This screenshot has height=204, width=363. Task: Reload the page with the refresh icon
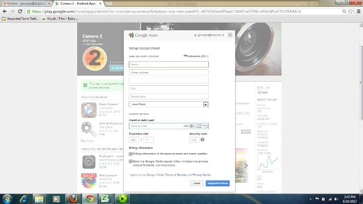20,11
